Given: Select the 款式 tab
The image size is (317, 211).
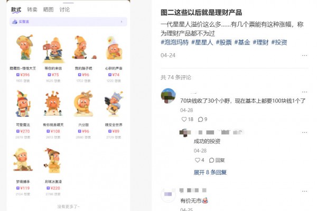Looking at the screenshot, I should click(16, 10).
